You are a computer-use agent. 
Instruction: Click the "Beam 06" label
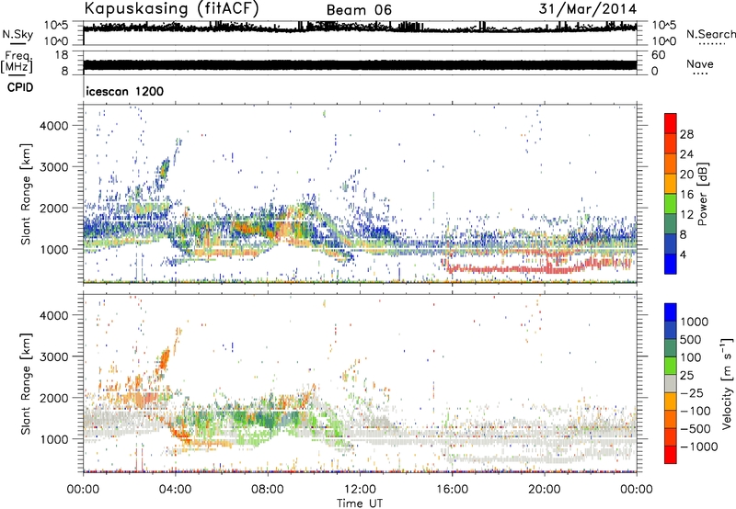(x=359, y=10)
